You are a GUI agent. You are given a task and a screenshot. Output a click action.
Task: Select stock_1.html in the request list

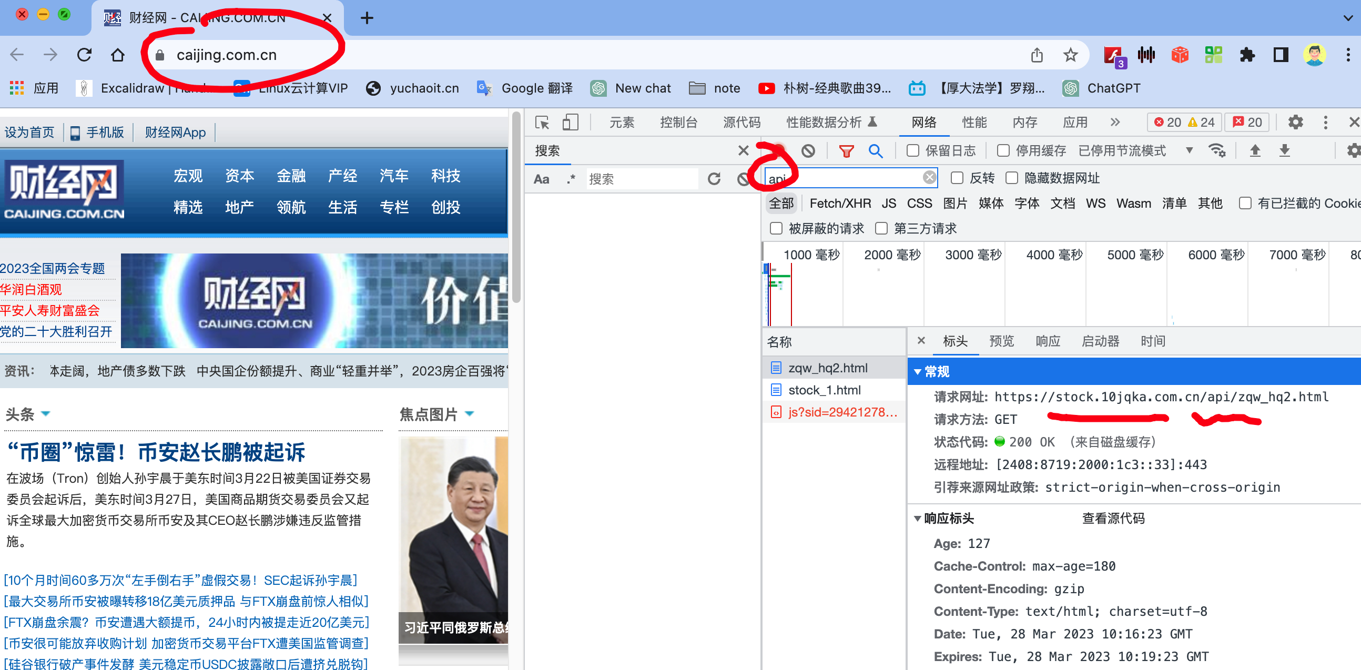[x=824, y=390]
